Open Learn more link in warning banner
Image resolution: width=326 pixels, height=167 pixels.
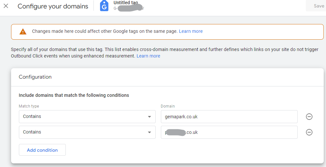coord(191,32)
